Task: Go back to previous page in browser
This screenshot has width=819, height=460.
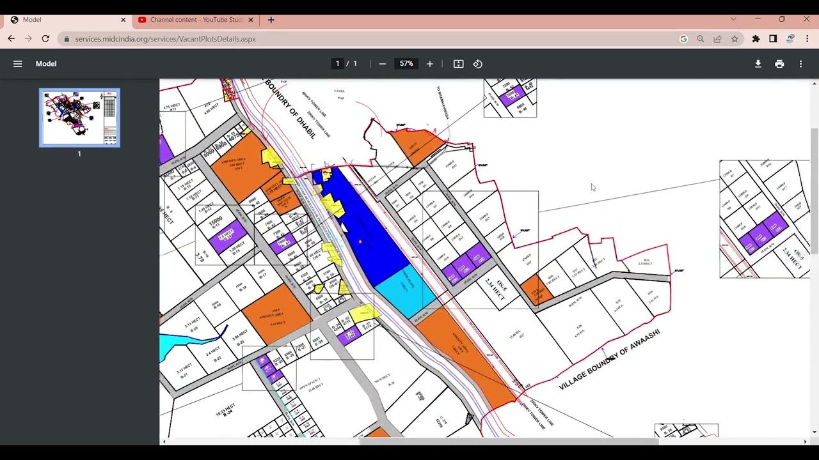Action: (x=12, y=39)
